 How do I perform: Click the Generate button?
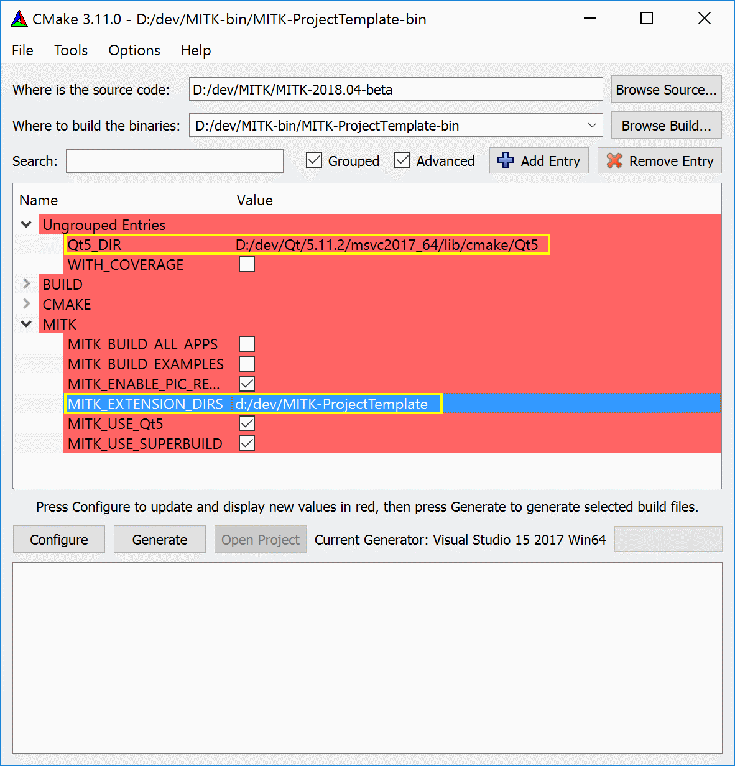pyautogui.click(x=160, y=540)
